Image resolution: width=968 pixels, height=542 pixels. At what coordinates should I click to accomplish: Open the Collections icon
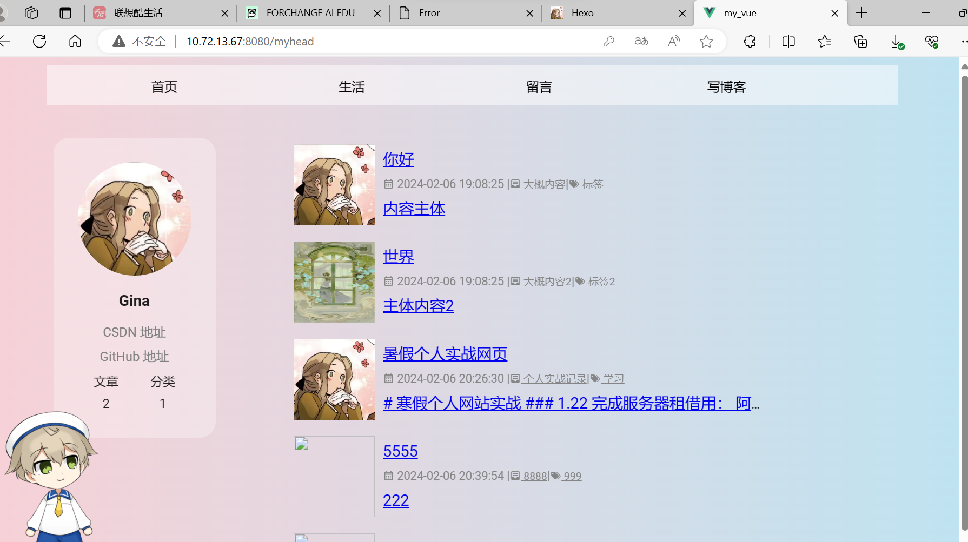point(860,41)
